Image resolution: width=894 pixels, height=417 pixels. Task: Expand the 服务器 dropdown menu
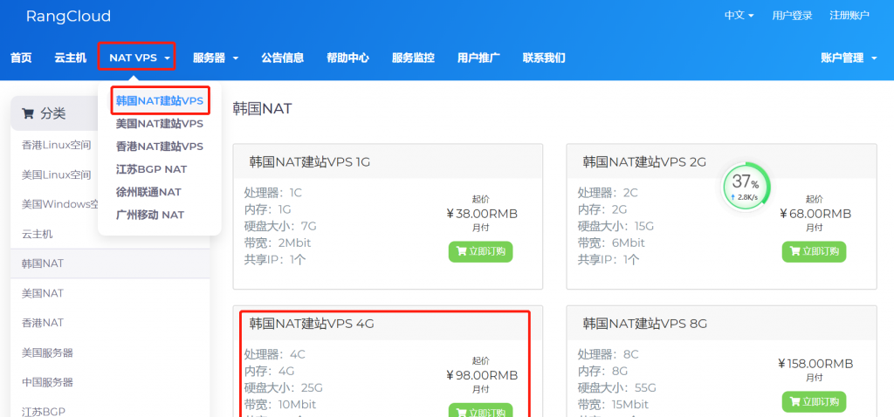tap(216, 58)
